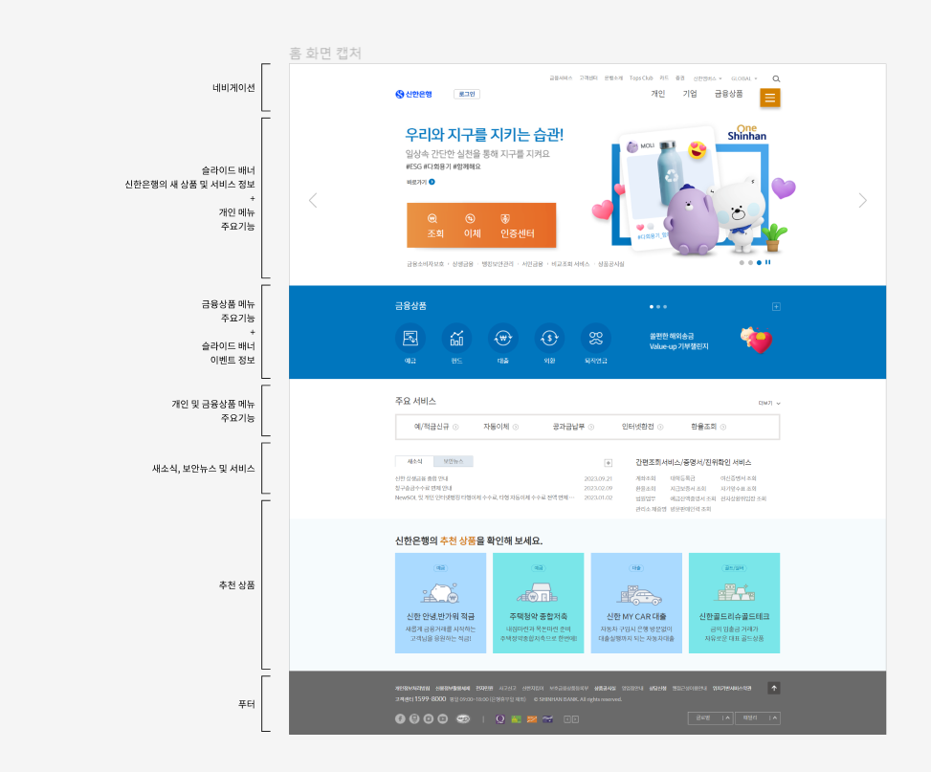Select first dot of 금융상품 event slider

point(652,307)
